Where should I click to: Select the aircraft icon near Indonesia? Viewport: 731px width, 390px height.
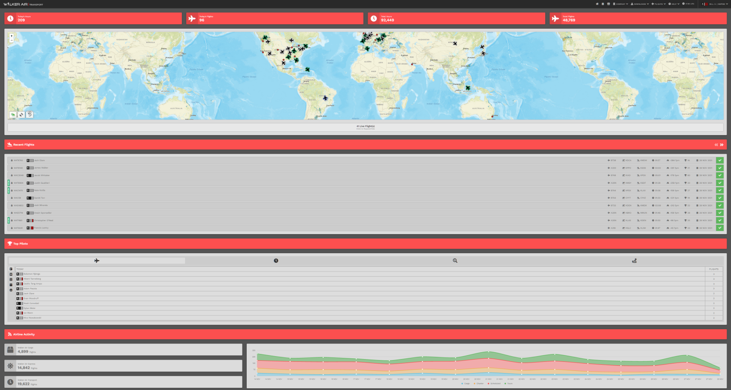click(468, 88)
